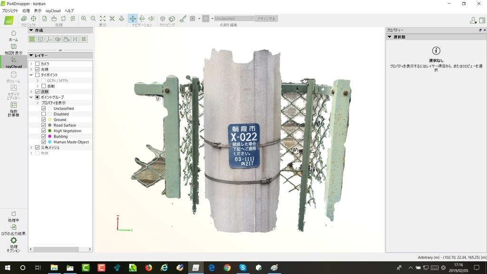
Task: Click the 処理中 sidebar button
Action: 13,216
